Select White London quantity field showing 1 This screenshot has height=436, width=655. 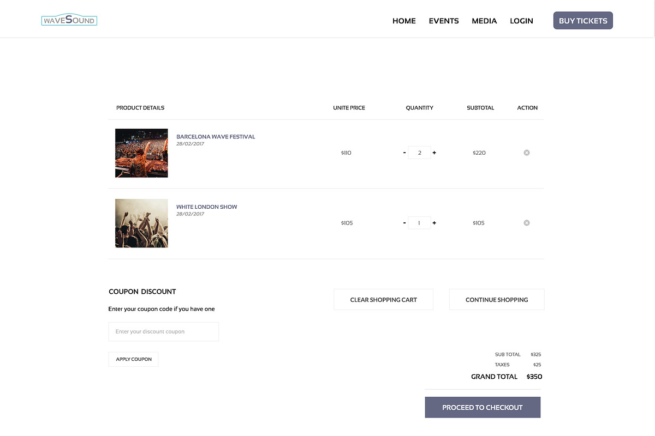click(419, 223)
